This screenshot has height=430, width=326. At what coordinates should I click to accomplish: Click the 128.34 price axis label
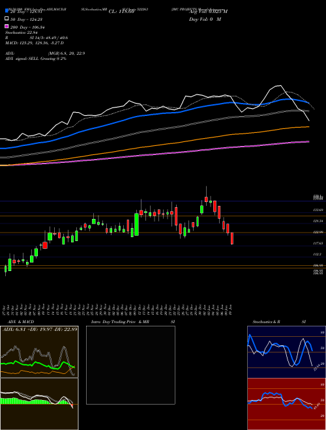click(x=318, y=221)
